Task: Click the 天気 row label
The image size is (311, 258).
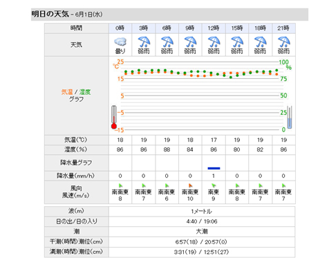Action: 77,45
